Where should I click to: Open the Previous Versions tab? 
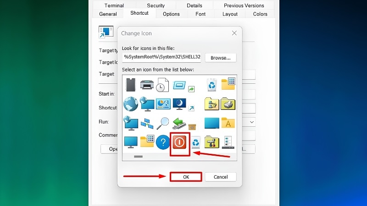tap(244, 5)
